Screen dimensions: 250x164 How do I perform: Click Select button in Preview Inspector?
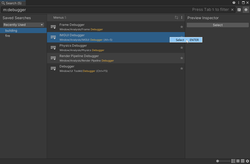(x=217, y=25)
